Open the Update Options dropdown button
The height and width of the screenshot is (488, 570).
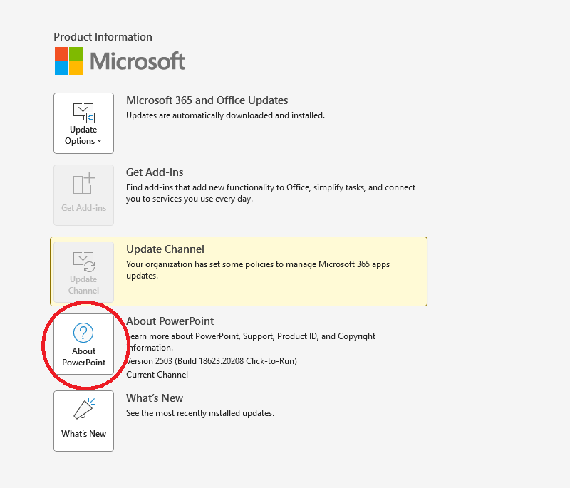click(x=83, y=123)
